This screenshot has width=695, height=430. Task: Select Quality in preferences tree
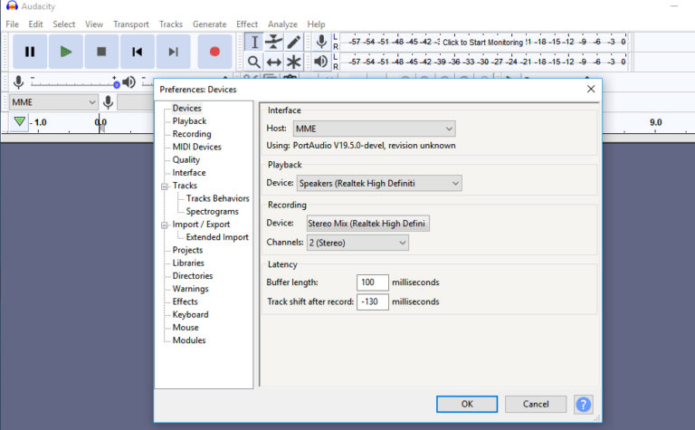click(x=186, y=159)
